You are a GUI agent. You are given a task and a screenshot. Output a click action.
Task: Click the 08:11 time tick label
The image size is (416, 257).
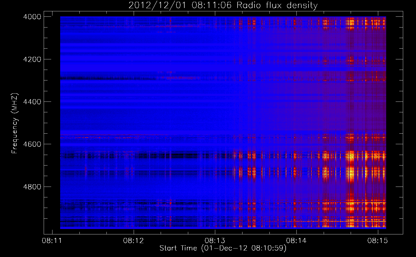[52, 241]
